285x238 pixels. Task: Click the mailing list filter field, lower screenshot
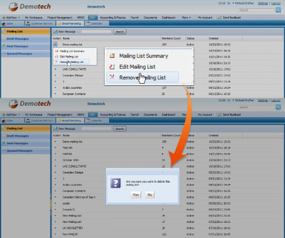(x=96, y=128)
